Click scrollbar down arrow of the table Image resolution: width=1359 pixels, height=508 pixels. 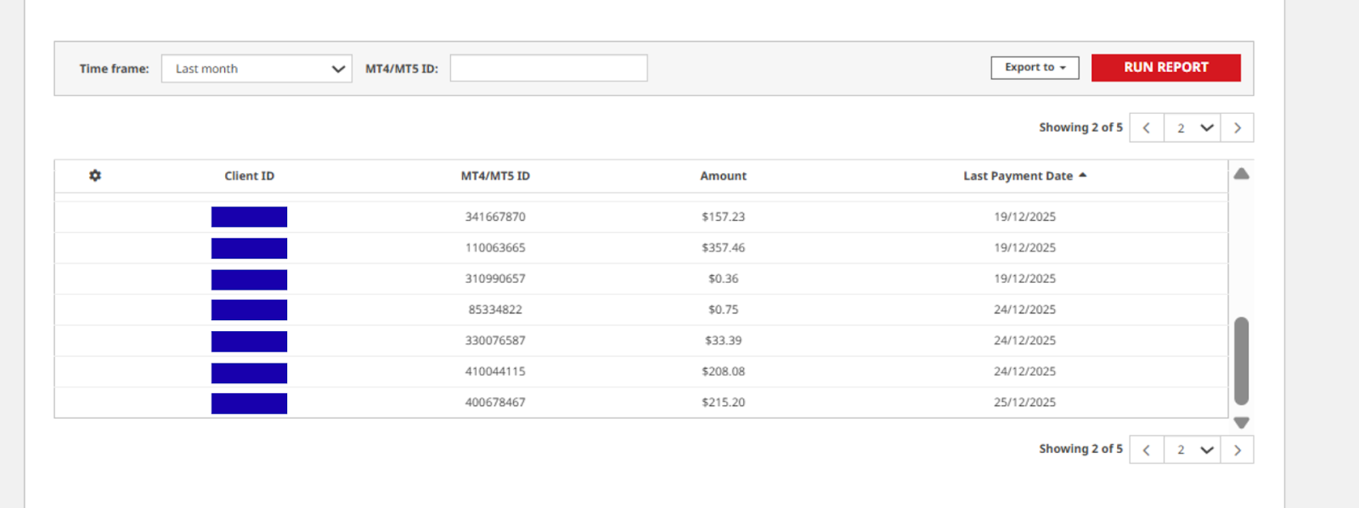coord(1241,422)
